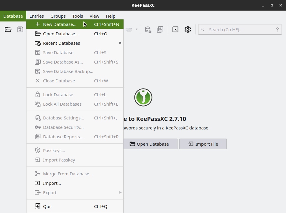Close the Database menu via its menu bar title

[x=13, y=16]
